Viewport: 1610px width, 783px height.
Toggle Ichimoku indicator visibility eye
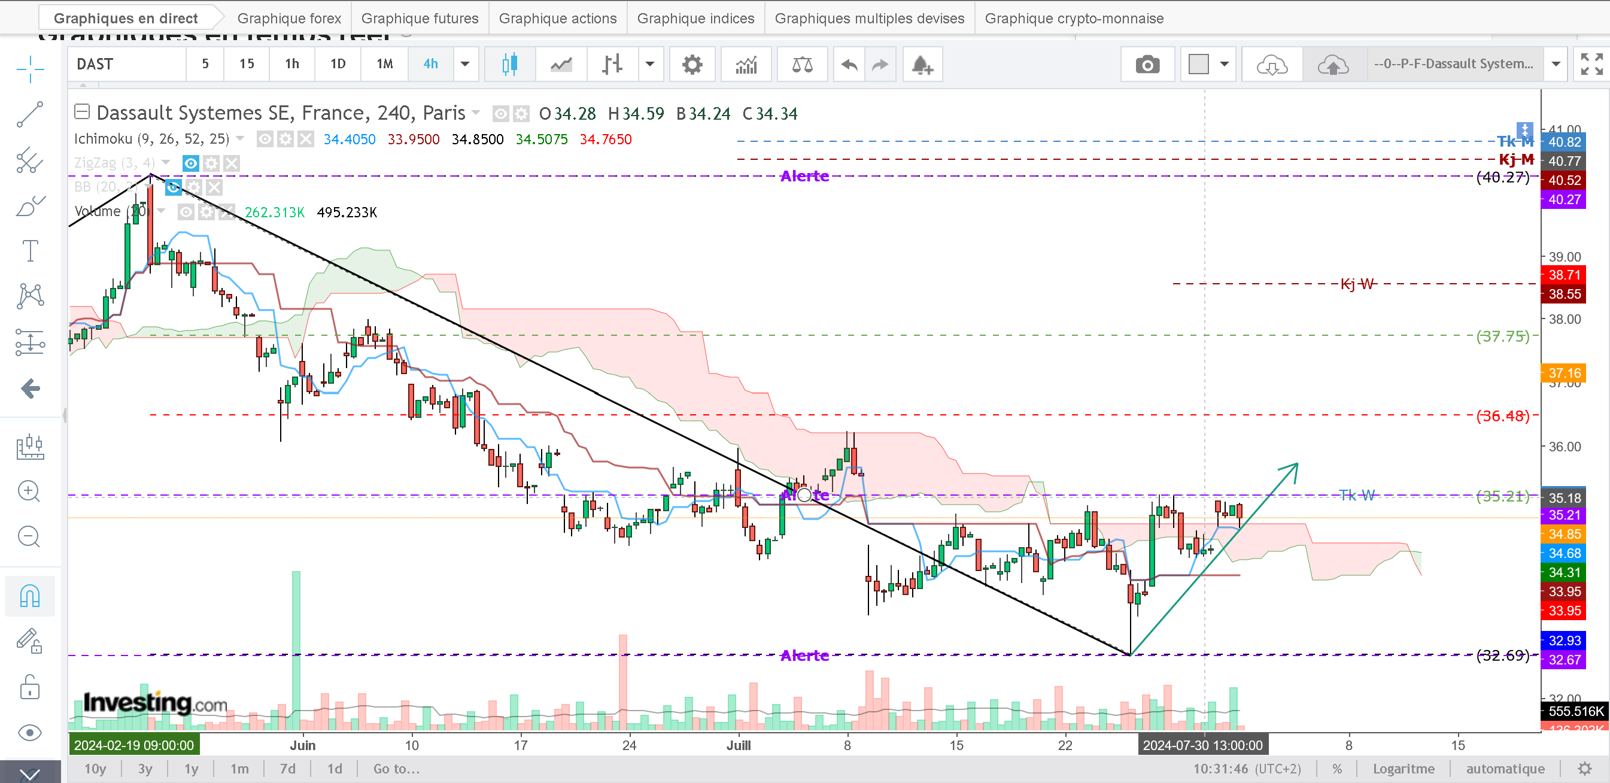point(265,139)
